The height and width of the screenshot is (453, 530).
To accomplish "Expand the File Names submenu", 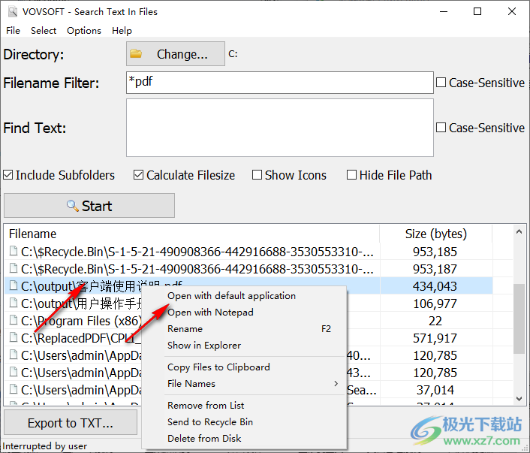I will 244,384.
